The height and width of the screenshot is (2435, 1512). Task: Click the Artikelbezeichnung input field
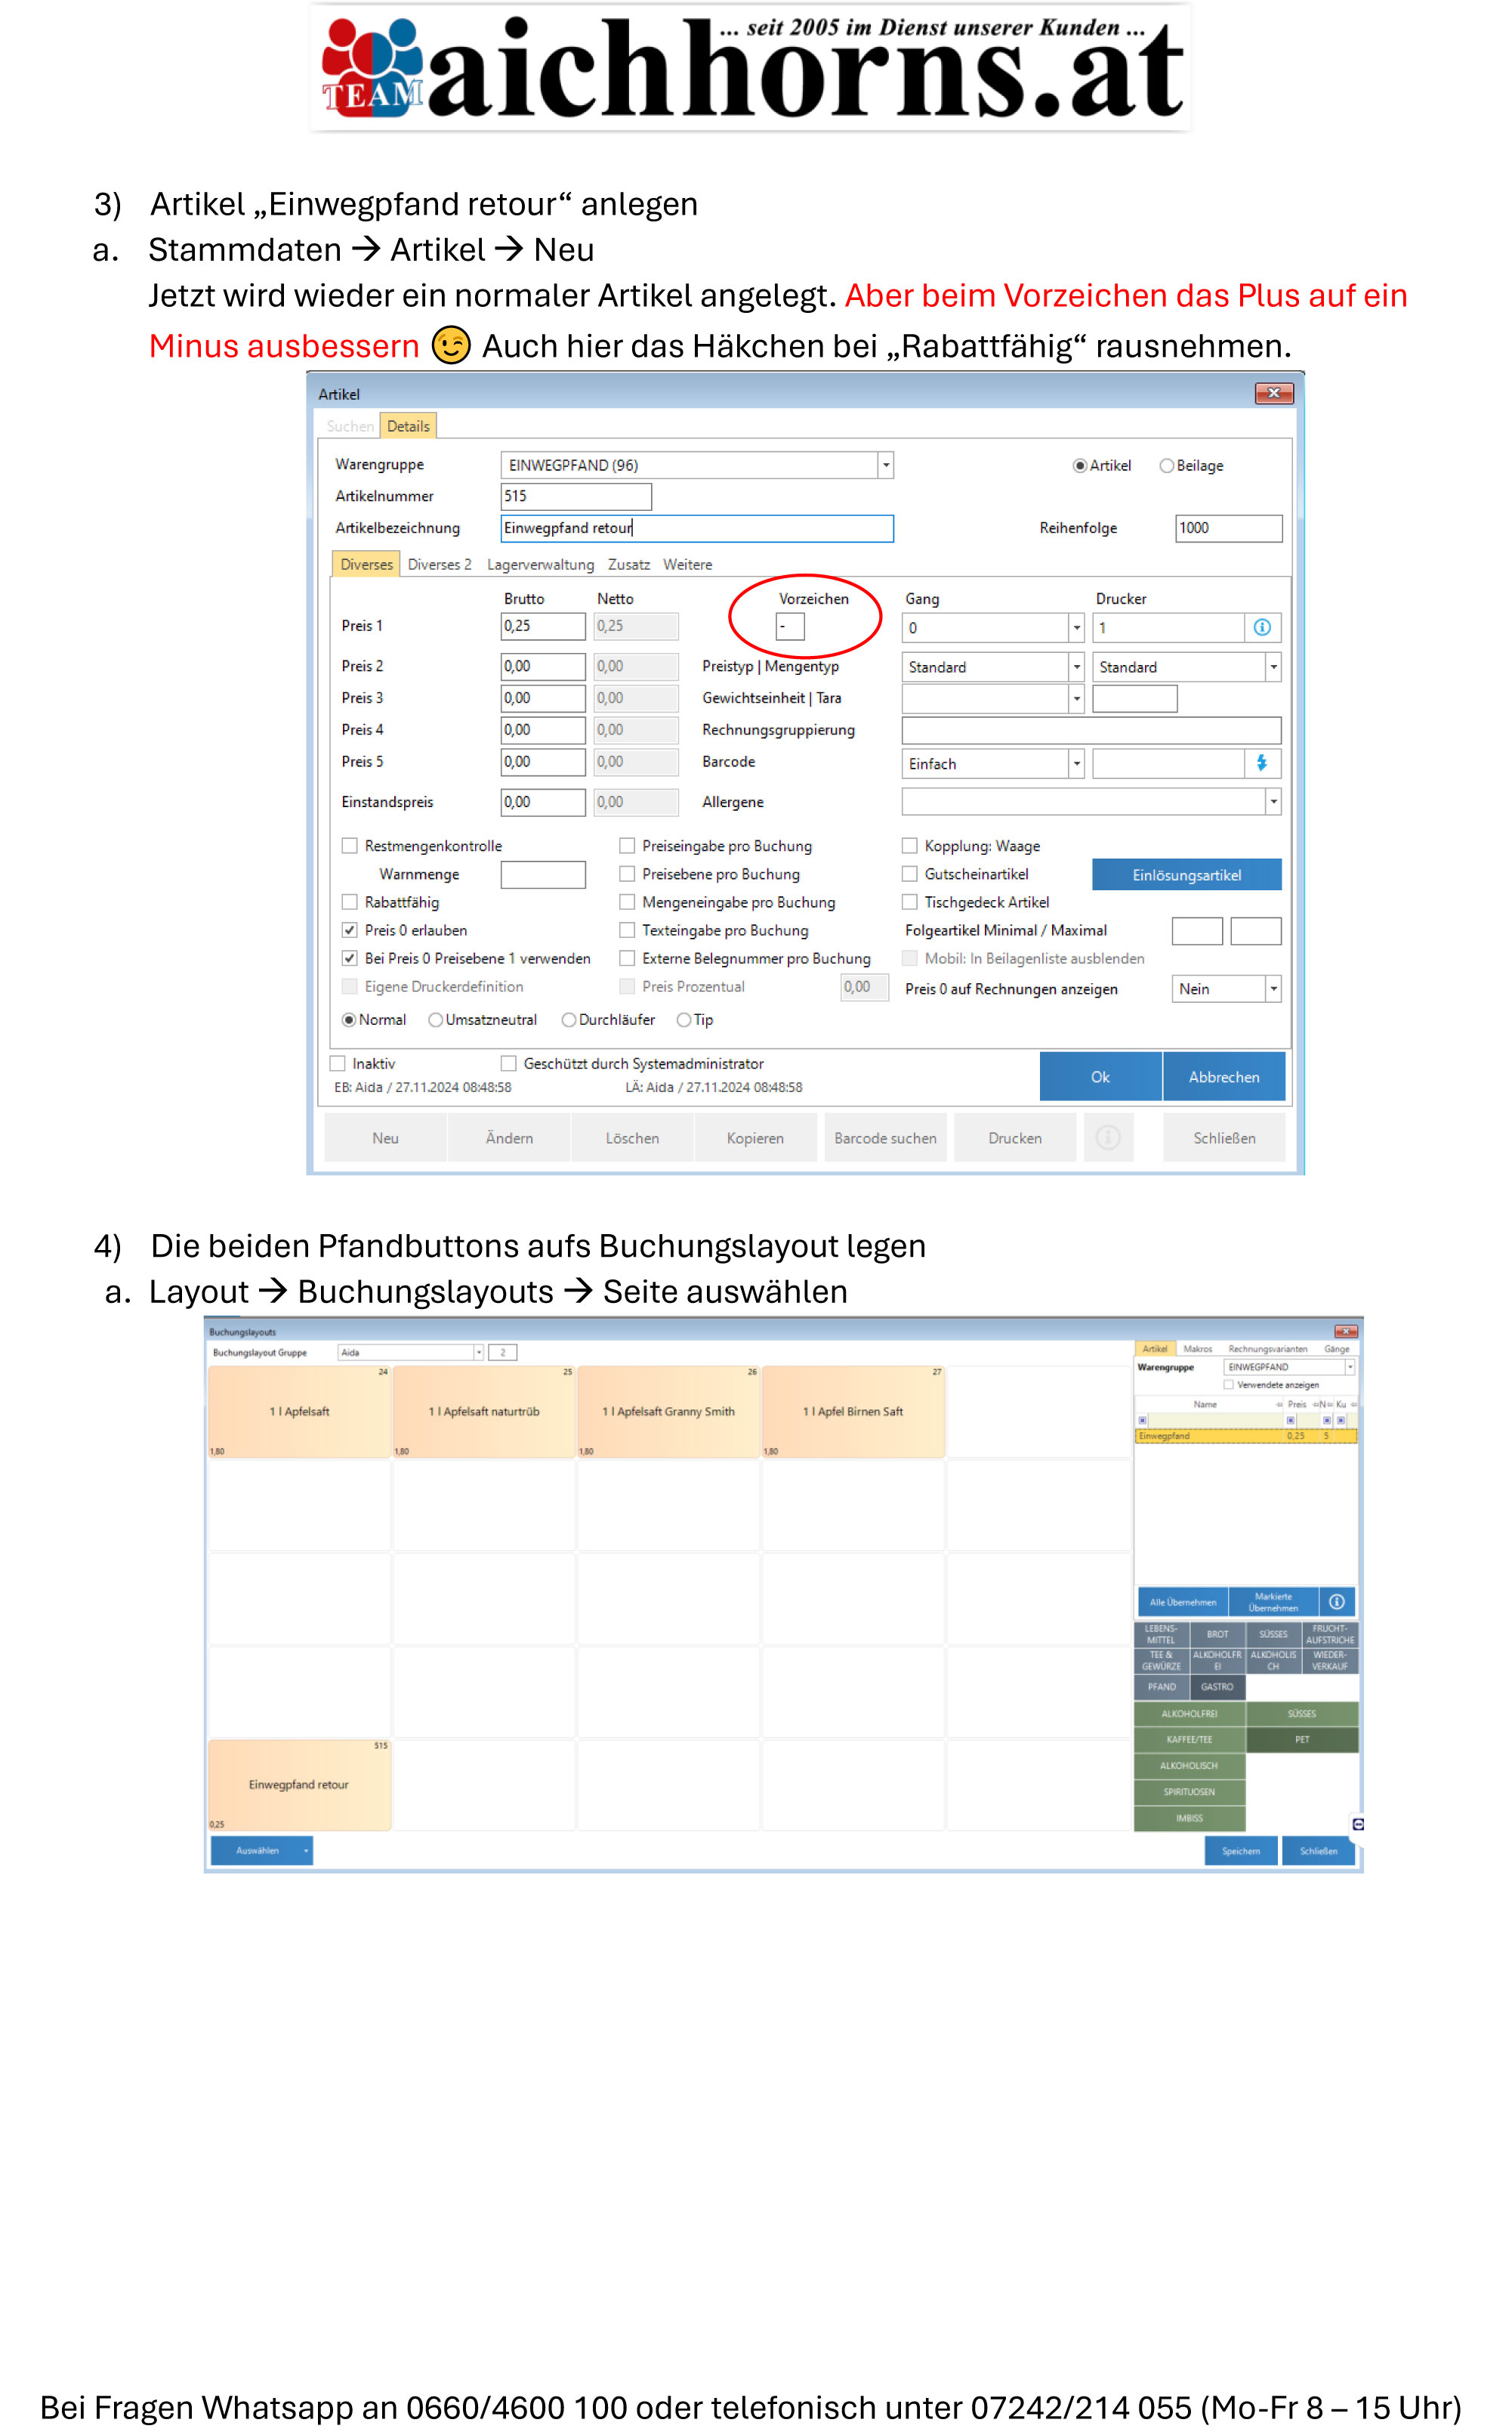(x=696, y=528)
